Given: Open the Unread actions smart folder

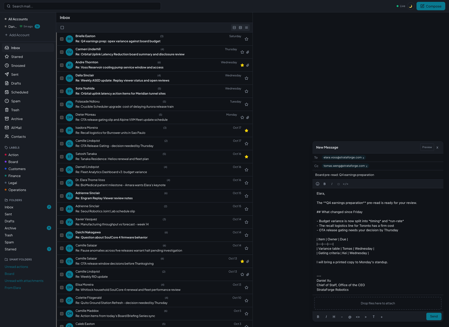Looking at the screenshot, I should coord(16,267).
